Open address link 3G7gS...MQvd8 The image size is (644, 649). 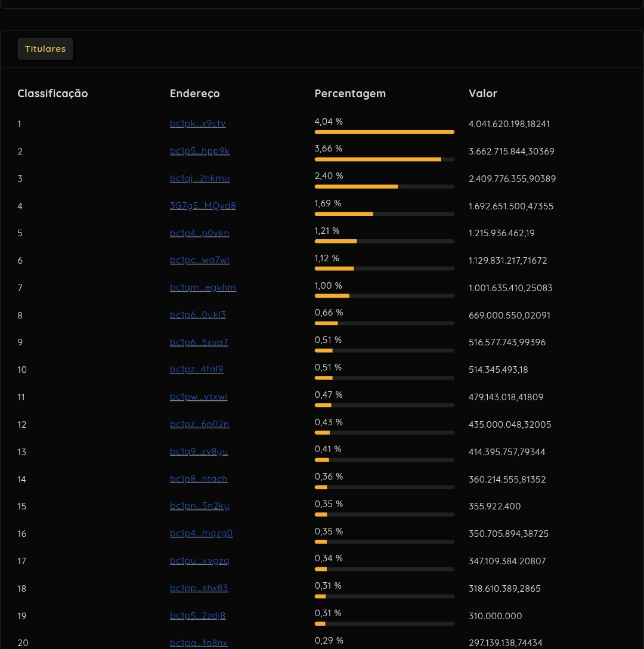tap(203, 205)
